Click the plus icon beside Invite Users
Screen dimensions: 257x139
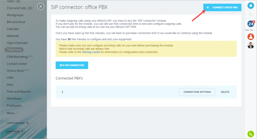22,131
